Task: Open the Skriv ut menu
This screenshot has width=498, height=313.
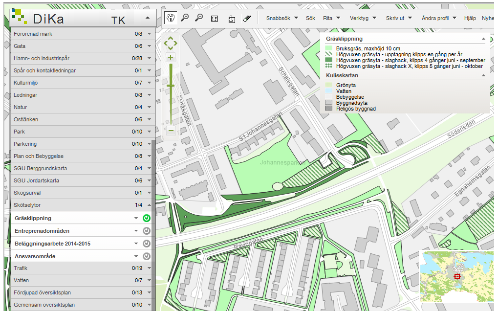Action: (399, 18)
